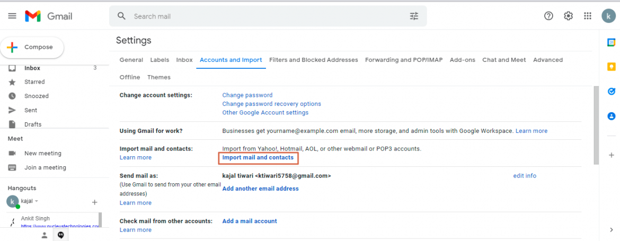This screenshot has width=620, height=241.
Task: Open Google Keep in side panel
Action: click(611, 67)
